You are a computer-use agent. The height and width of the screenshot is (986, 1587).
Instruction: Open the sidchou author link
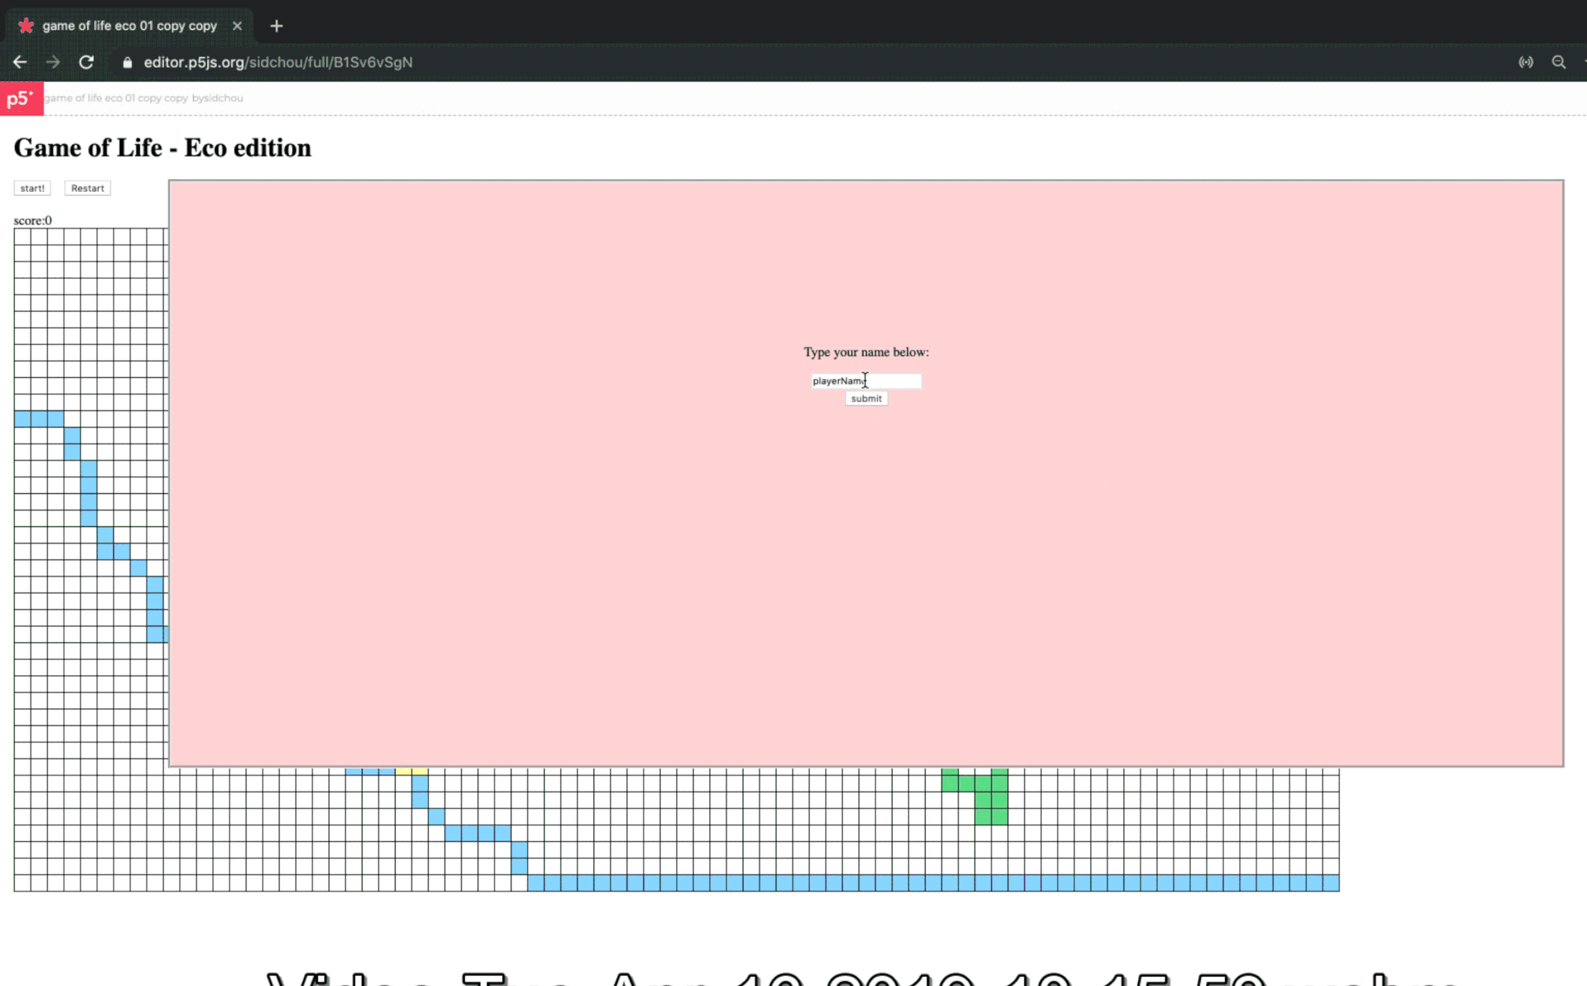(222, 98)
